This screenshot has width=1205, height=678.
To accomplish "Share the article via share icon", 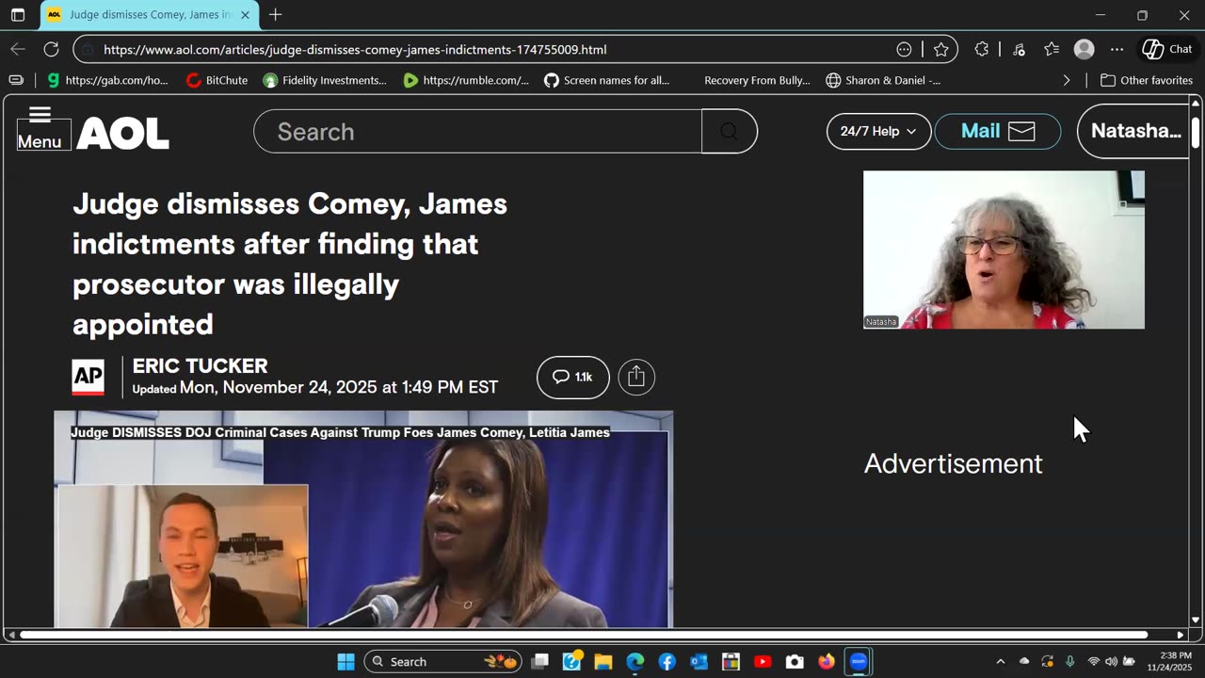I will click(x=636, y=377).
